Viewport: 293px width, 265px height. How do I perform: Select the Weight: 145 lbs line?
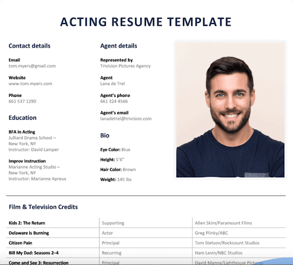[116, 180]
